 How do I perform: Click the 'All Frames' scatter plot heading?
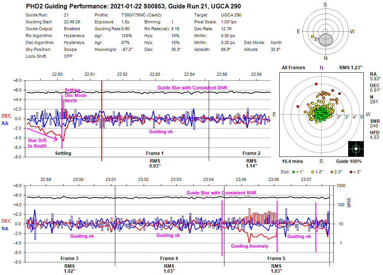coord(293,68)
